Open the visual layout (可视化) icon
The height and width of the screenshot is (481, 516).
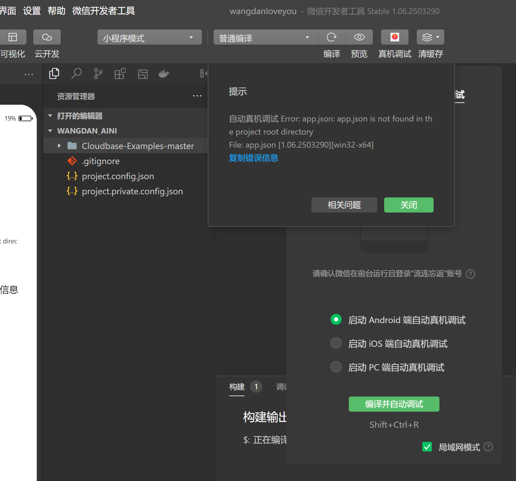(x=13, y=37)
